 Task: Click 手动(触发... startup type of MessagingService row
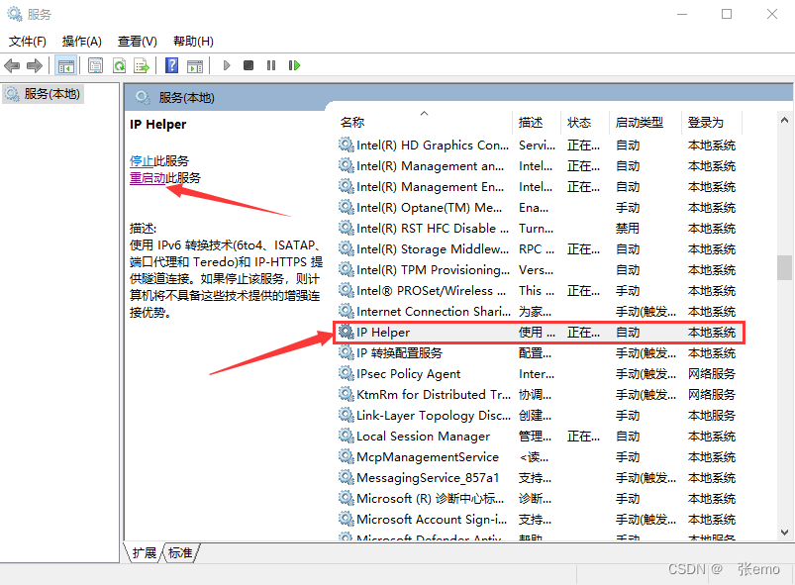[646, 477]
